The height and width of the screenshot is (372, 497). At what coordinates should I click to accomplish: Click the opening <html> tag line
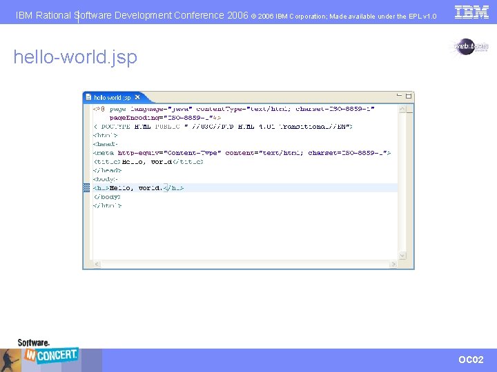click(105, 135)
